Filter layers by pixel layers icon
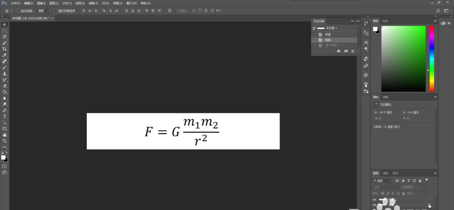 point(397,181)
